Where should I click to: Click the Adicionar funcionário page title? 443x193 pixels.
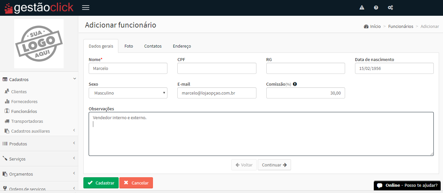(121, 25)
